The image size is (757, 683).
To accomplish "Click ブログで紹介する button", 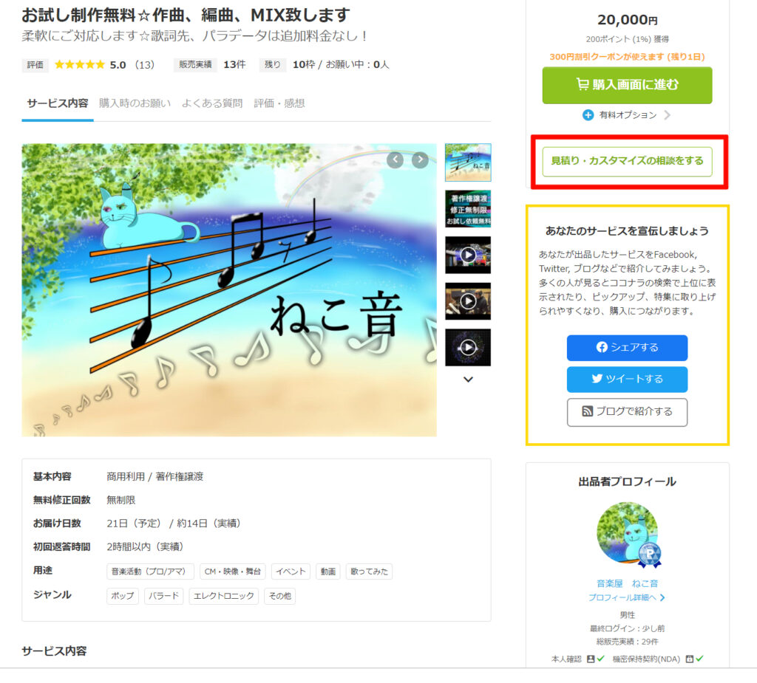I will pyautogui.click(x=627, y=412).
